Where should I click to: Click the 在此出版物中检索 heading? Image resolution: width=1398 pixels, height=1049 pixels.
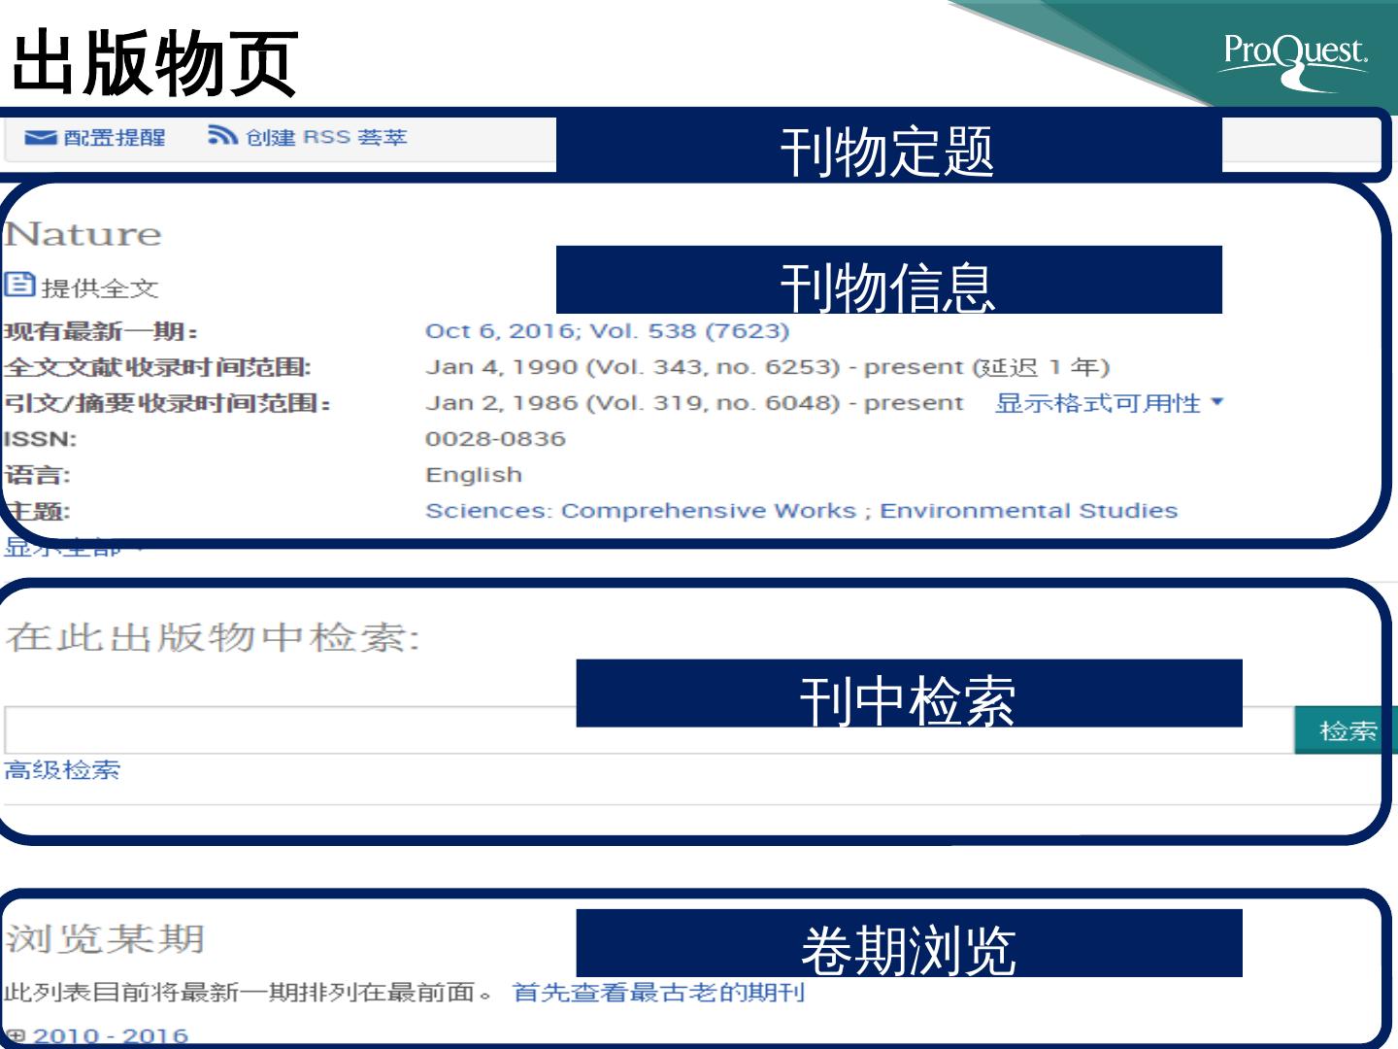pos(213,637)
